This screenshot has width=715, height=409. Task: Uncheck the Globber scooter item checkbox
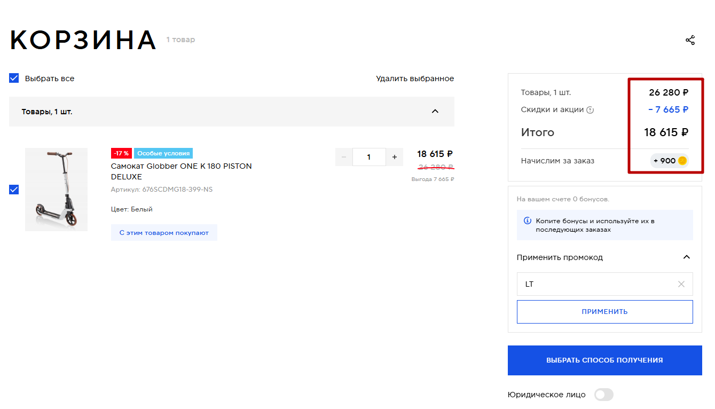(x=14, y=190)
